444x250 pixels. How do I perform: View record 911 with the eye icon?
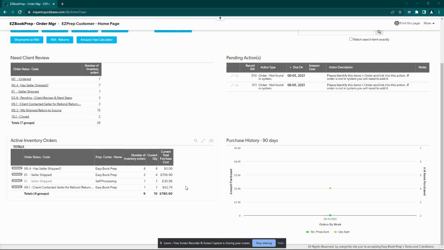(237, 85)
